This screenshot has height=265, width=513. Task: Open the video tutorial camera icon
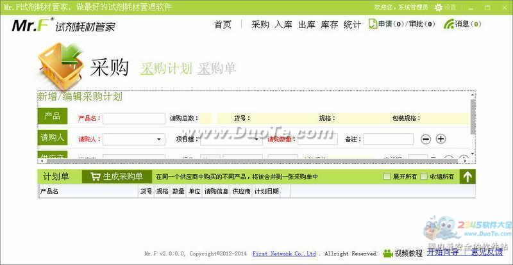(388, 253)
